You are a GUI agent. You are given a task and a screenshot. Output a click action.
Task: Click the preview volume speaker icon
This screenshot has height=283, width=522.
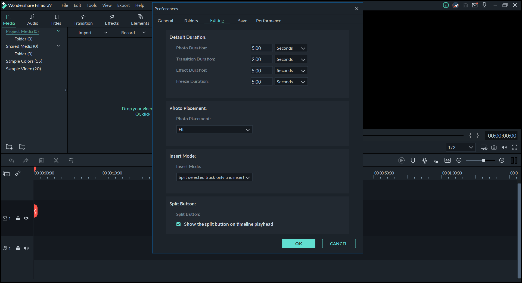click(x=504, y=147)
